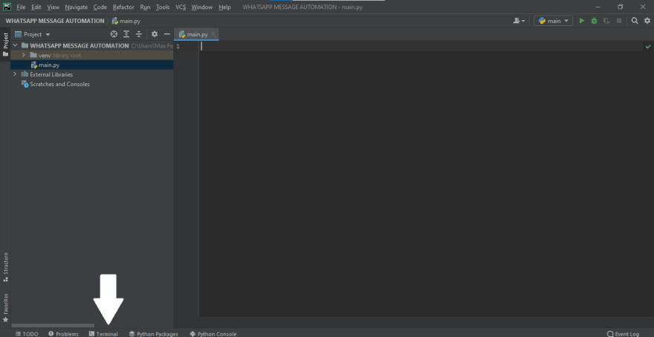Open the Edit menu
Image resolution: width=654 pixels, height=337 pixels.
36,7
